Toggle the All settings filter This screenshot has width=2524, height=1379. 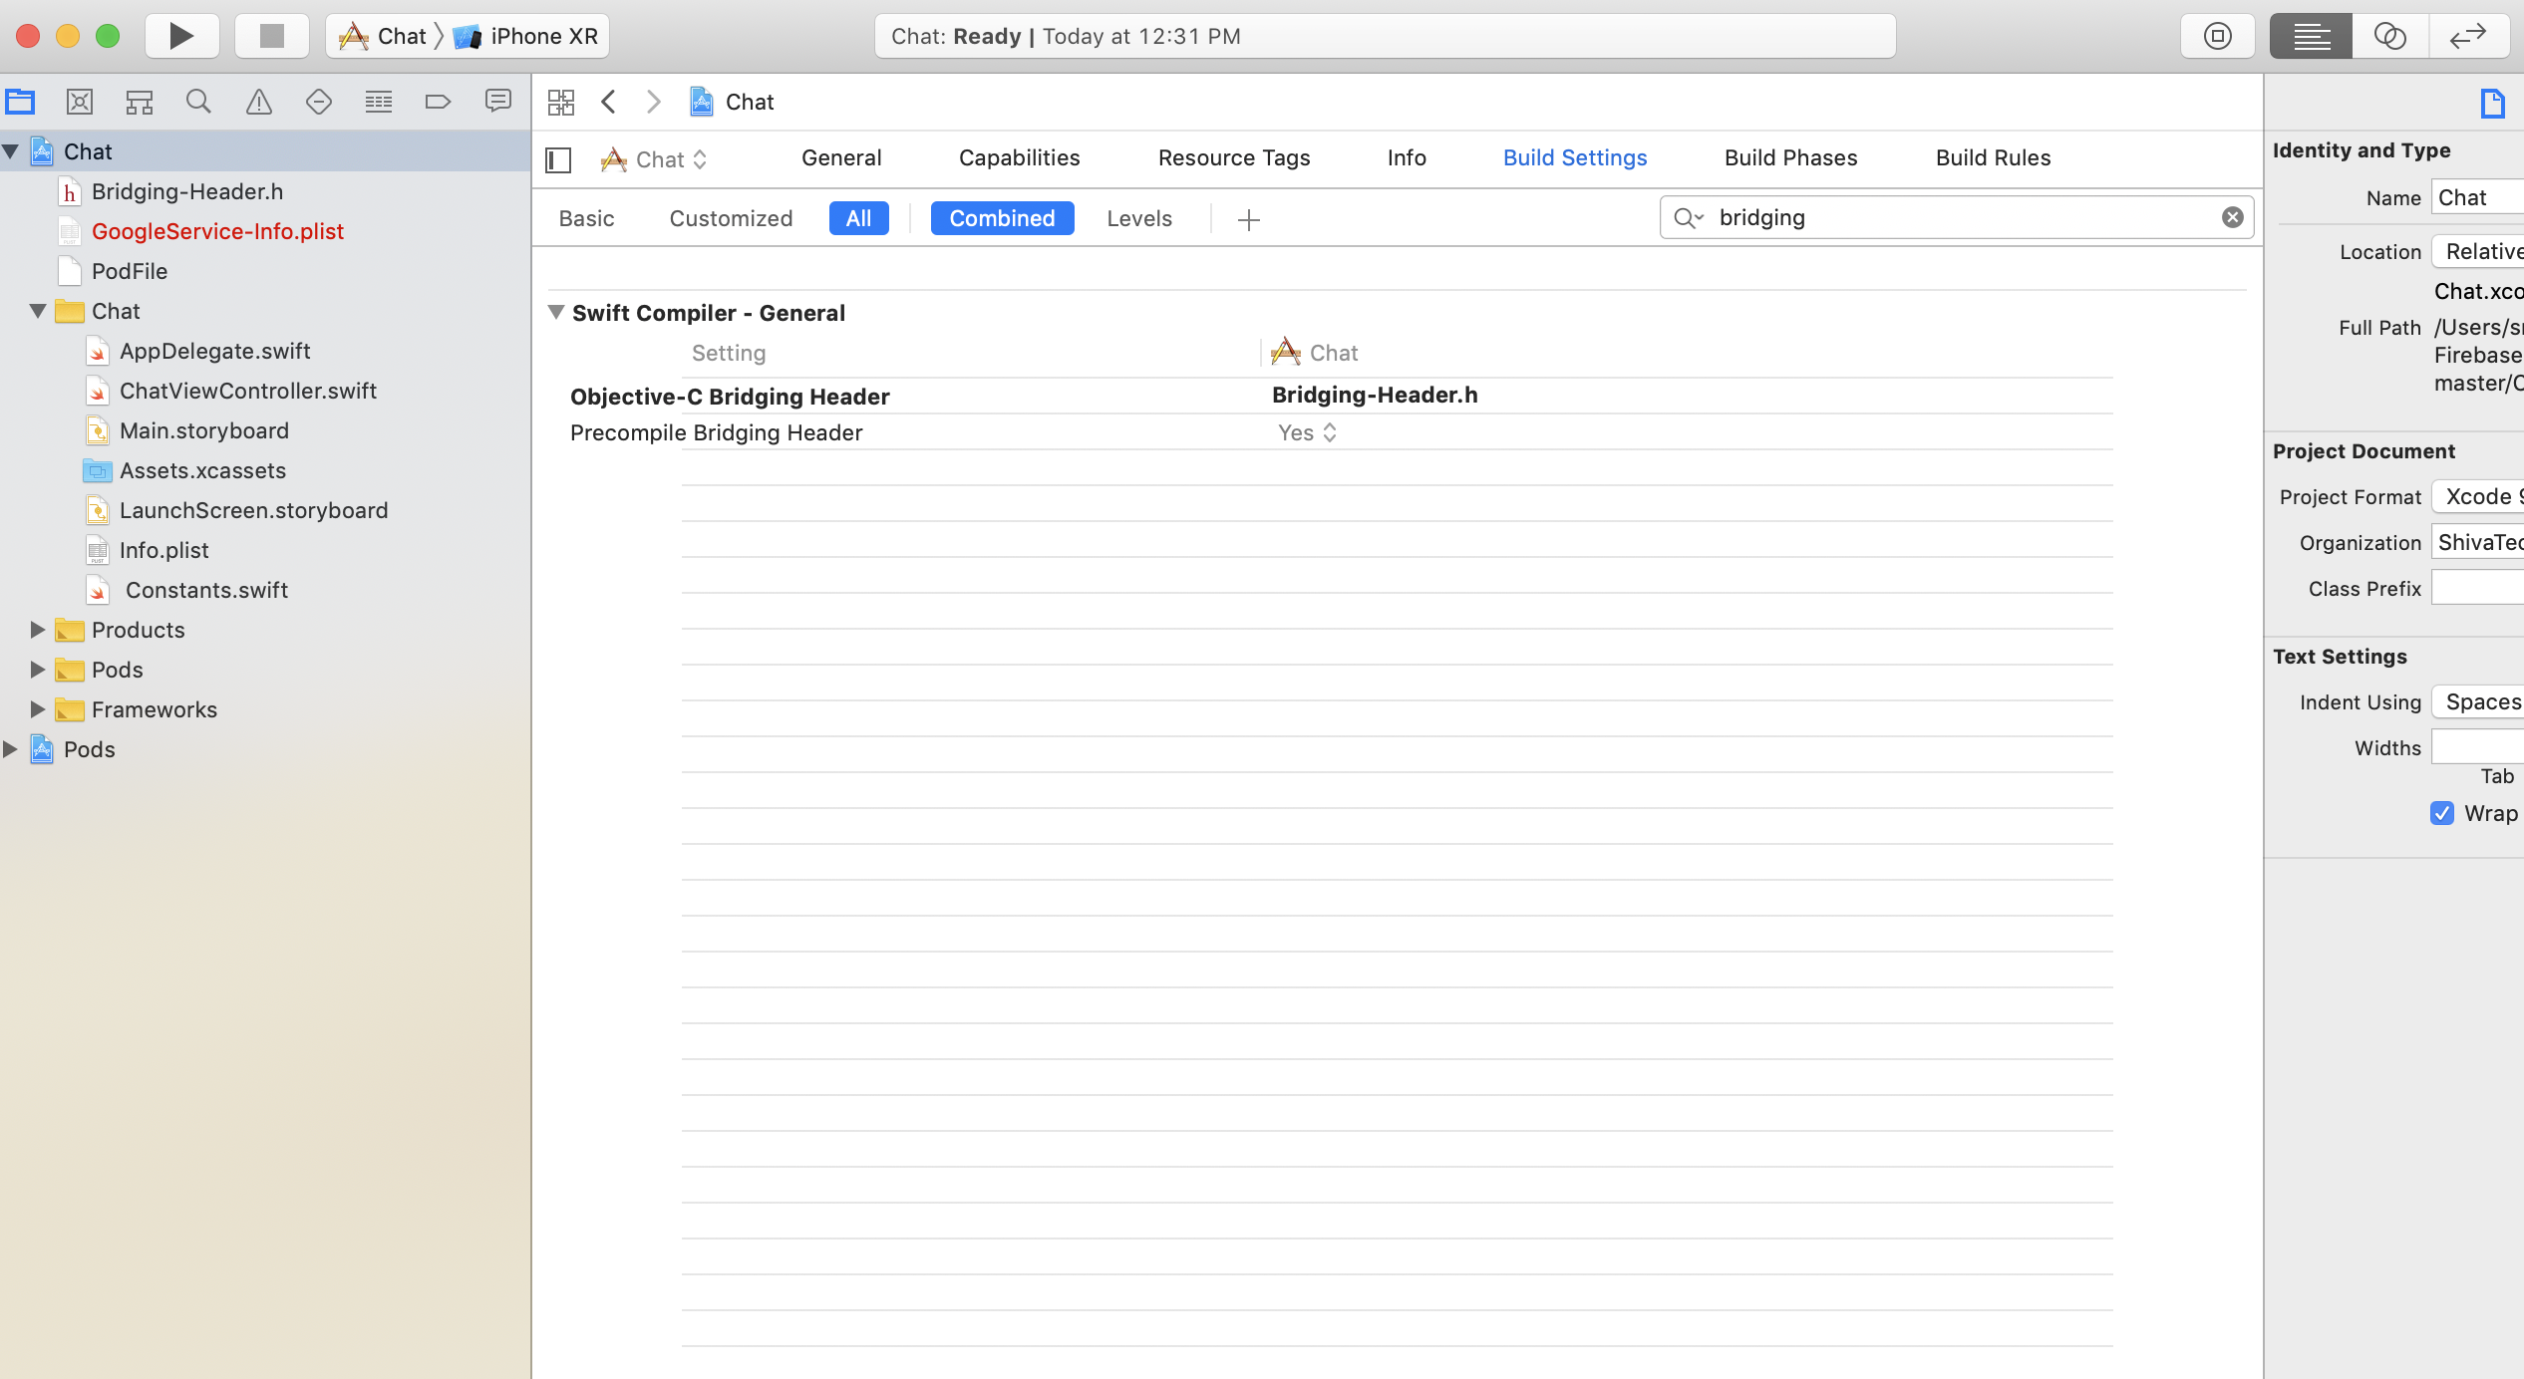(858, 218)
